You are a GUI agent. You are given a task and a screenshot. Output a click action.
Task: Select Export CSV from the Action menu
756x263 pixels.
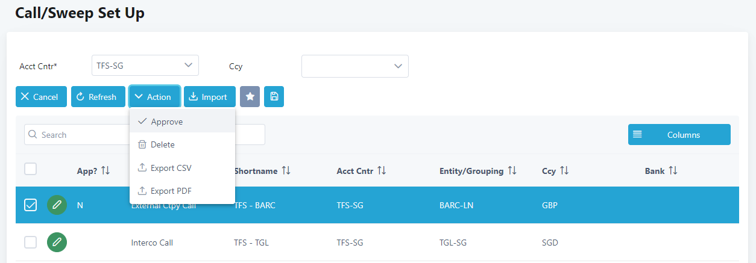(x=171, y=168)
